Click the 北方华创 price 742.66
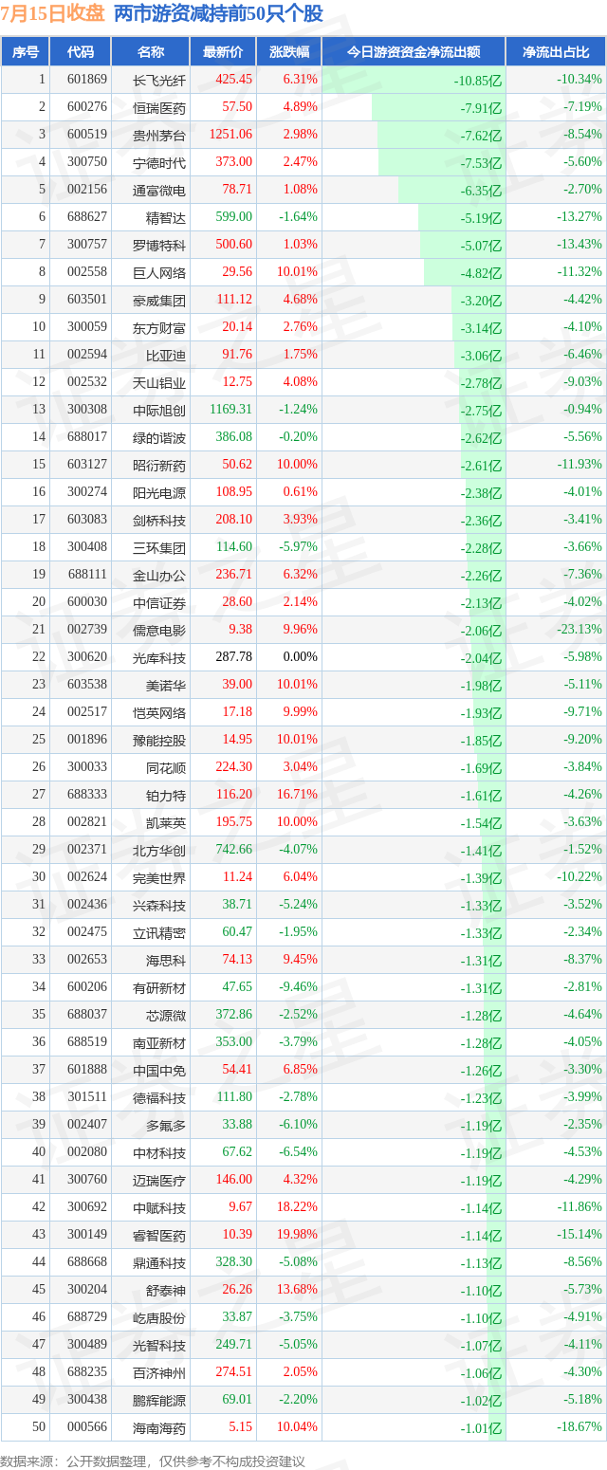Viewport: 607px width, 1470px height. (x=233, y=850)
